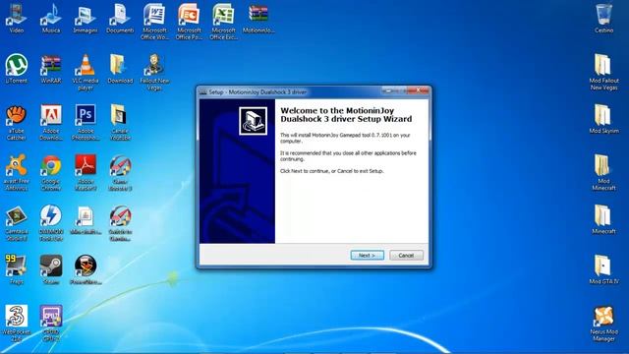629x354 pixels.
Task: Launch Microsoft Office Word shortcut
Action: tap(154, 22)
